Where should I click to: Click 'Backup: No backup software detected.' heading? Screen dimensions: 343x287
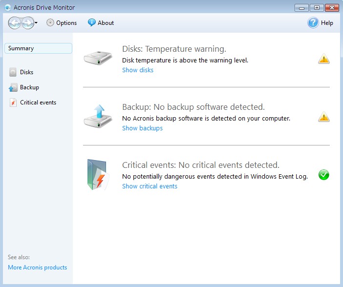coord(193,107)
